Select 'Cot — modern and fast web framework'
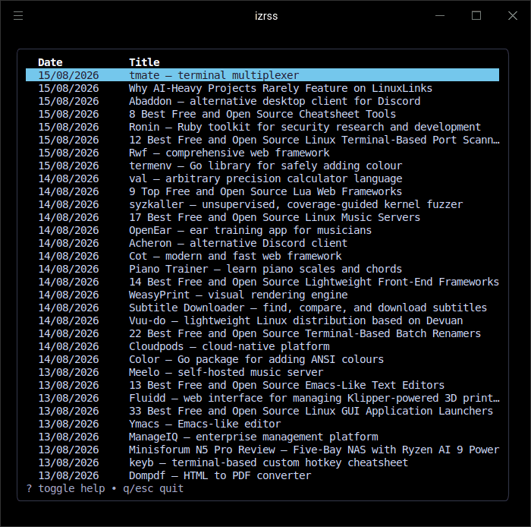Screen dimensions: 531x527 click(262, 256)
